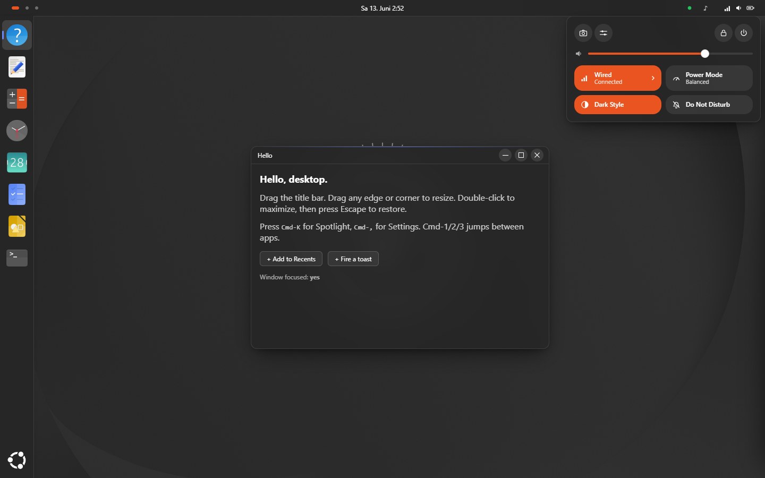
Task: Expand Wired options with the chevron arrow
Action: pos(653,78)
